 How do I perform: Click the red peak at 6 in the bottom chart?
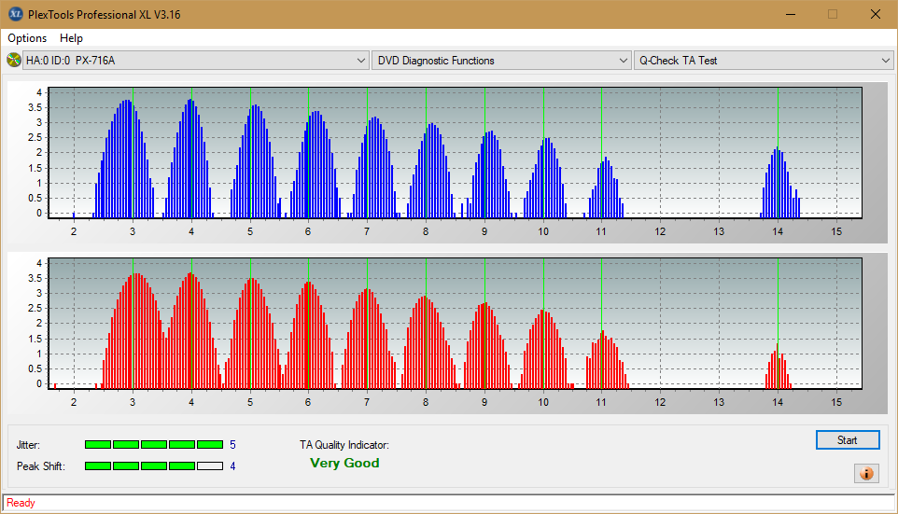tap(308, 335)
